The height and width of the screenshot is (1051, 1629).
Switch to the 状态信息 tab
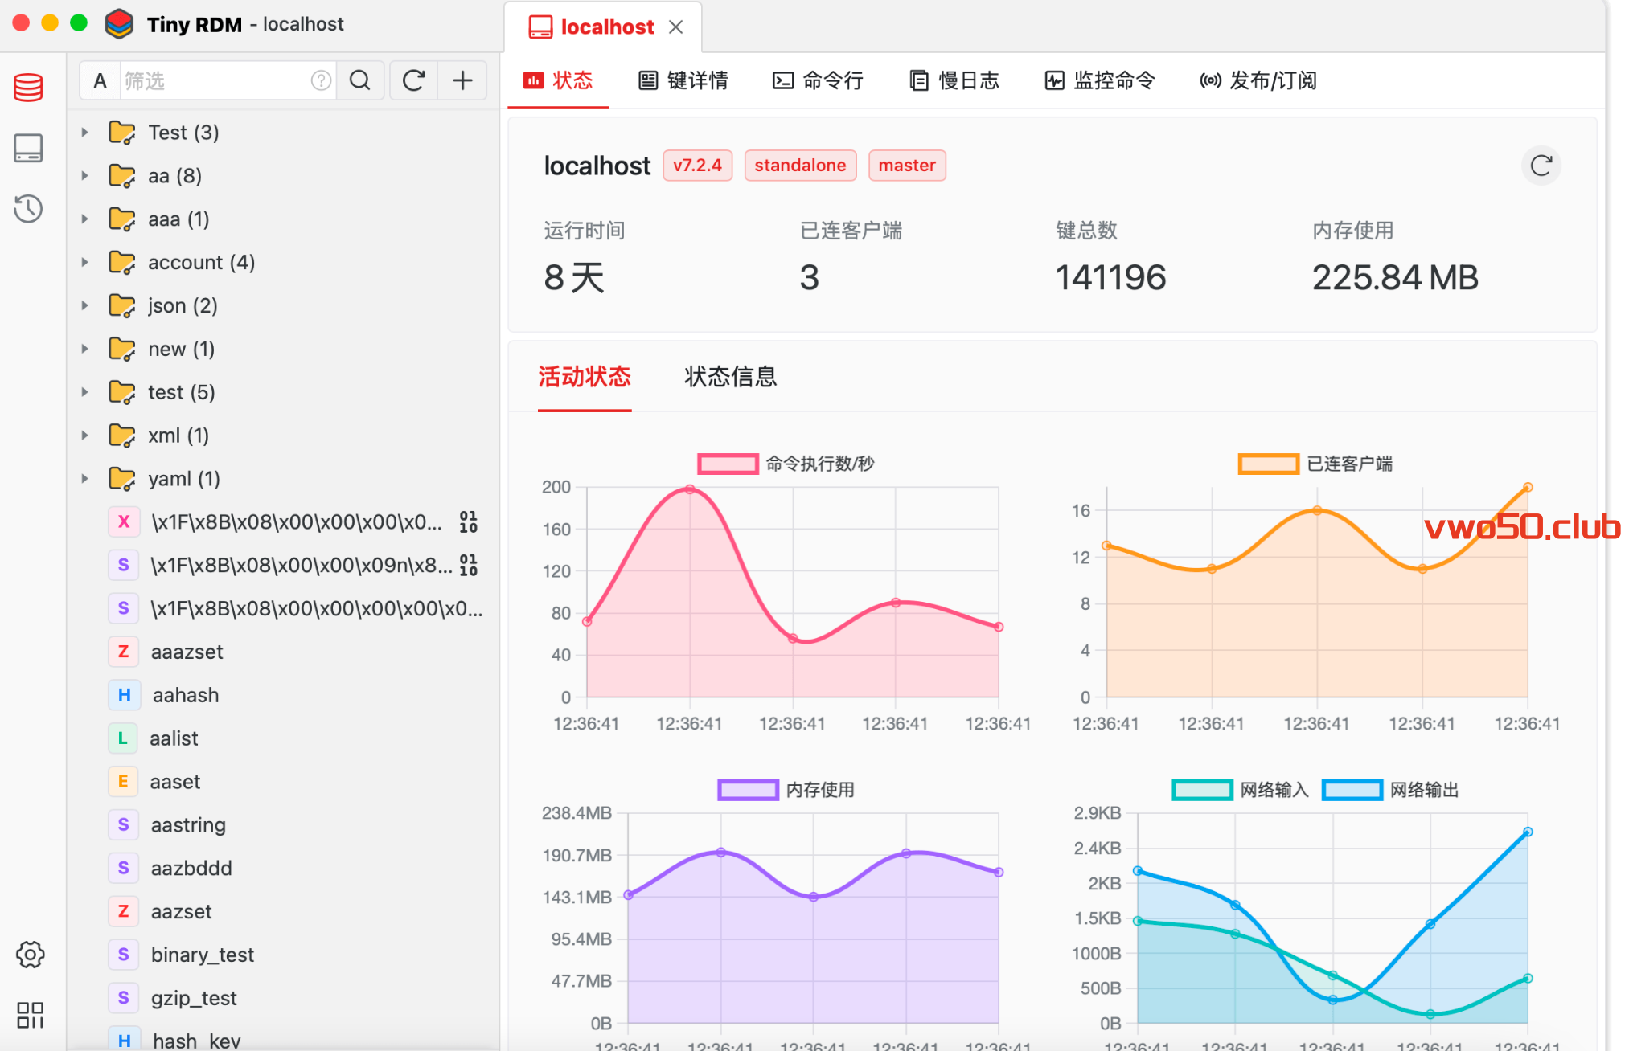pyautogui.click(x=730, y=376)
